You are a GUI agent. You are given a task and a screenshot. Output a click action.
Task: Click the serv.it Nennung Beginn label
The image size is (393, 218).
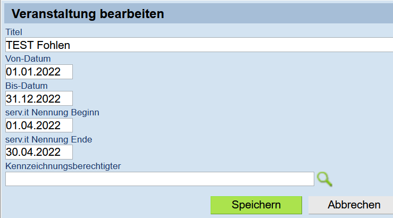coord(53,113)
